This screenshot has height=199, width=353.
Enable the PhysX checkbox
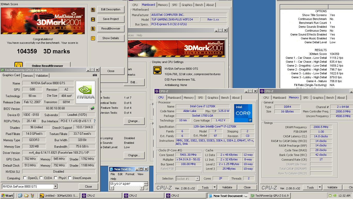[56, 178]
